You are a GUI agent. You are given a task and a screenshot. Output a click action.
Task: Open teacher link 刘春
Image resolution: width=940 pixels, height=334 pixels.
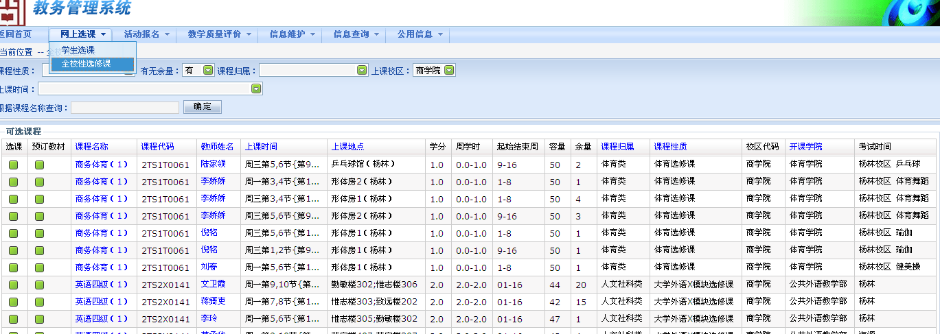pos(209,267)
